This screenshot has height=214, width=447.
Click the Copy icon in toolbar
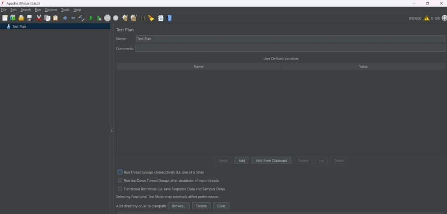(x=47, y=18)
